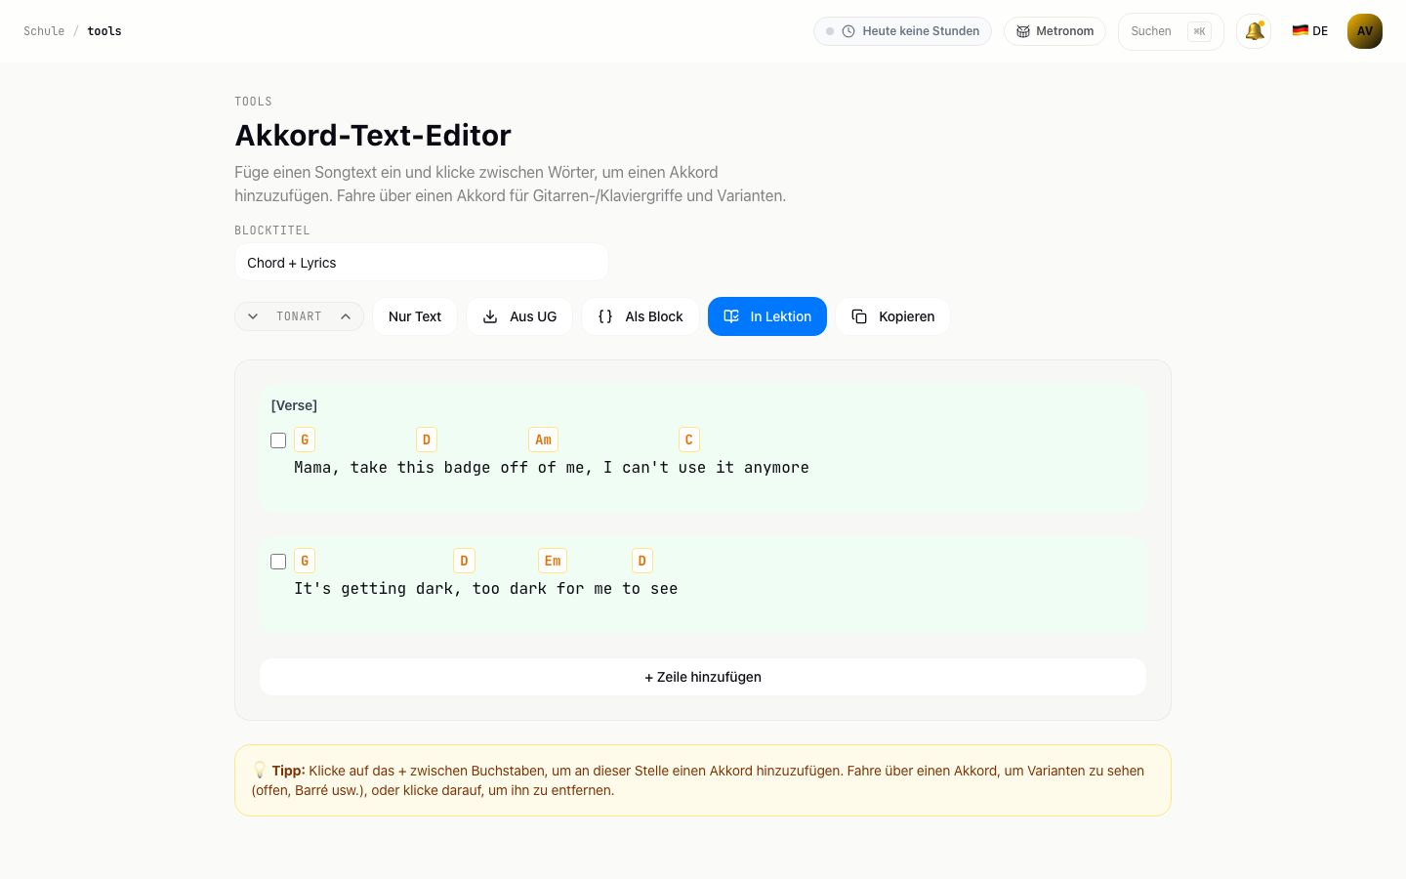
Task: Click the [Verse] section label
Action: (294, 405)
